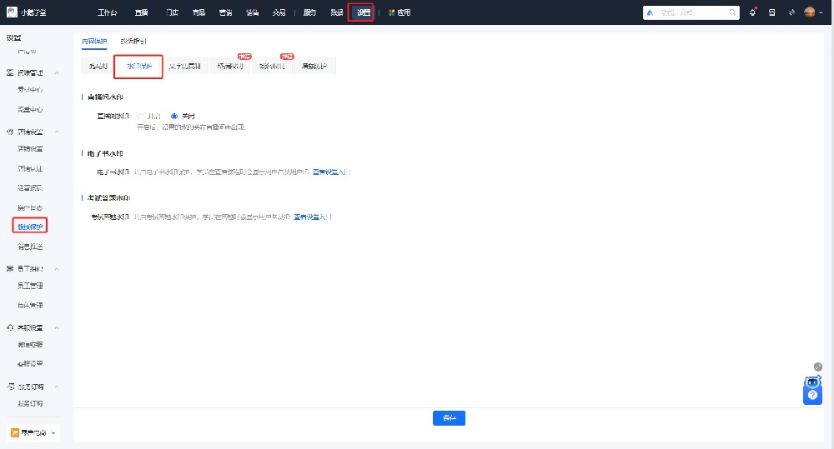This screenshot has width=834, height=449.
Task: Collapse the 店铺设置 sidebar group chevron
Action: pos(57,132)
